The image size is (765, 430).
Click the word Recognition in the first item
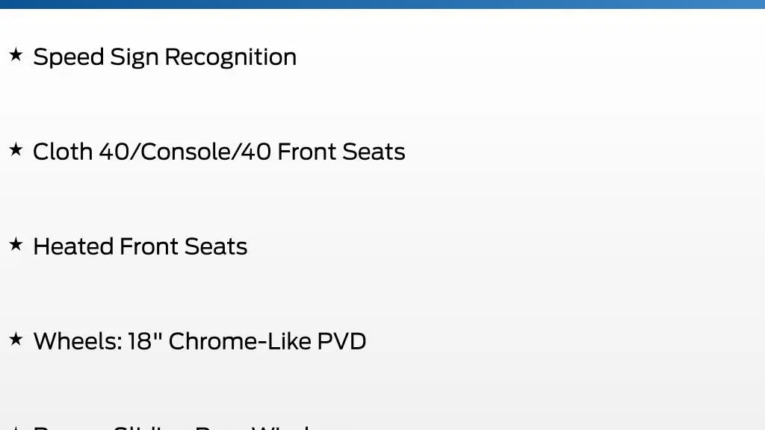(230, 57)
